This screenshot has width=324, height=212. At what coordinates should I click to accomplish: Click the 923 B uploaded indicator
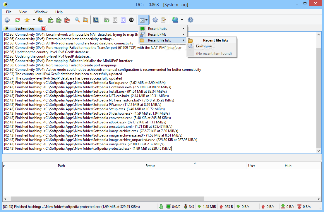pyautogui.click(x=226, y=207)
